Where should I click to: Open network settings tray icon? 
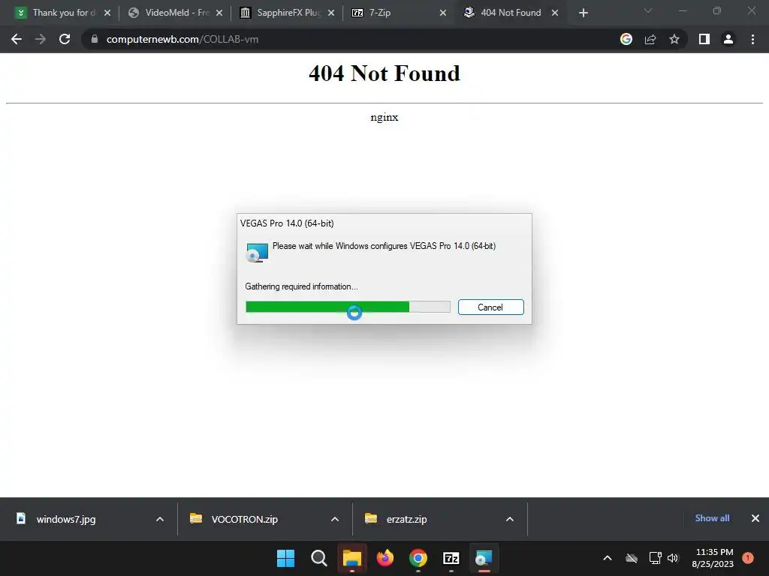(x=655, y=558)
